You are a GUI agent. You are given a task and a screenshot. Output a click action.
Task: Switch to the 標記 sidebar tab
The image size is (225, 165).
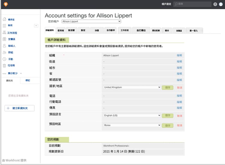tap(28, 80)
